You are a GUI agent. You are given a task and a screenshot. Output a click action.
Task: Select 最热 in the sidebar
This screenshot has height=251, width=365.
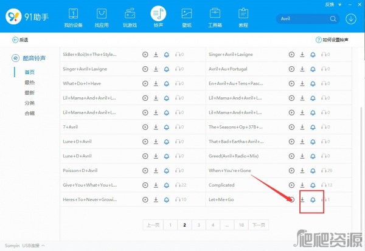point(29,82)
